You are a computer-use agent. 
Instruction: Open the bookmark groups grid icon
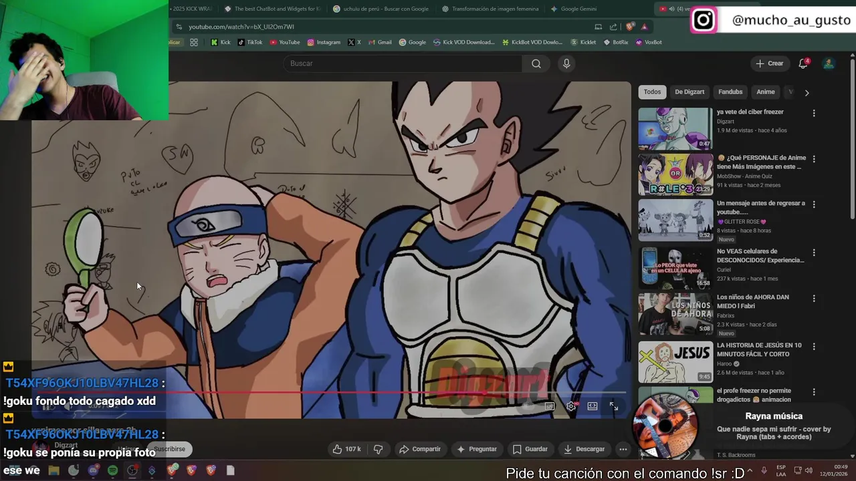click(x=194, y=42)
